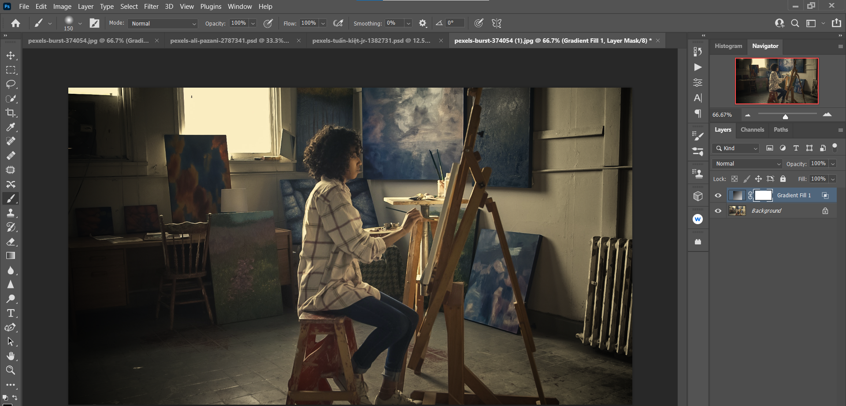
Task: Open brush preset picker arrow
Action: 80,23
